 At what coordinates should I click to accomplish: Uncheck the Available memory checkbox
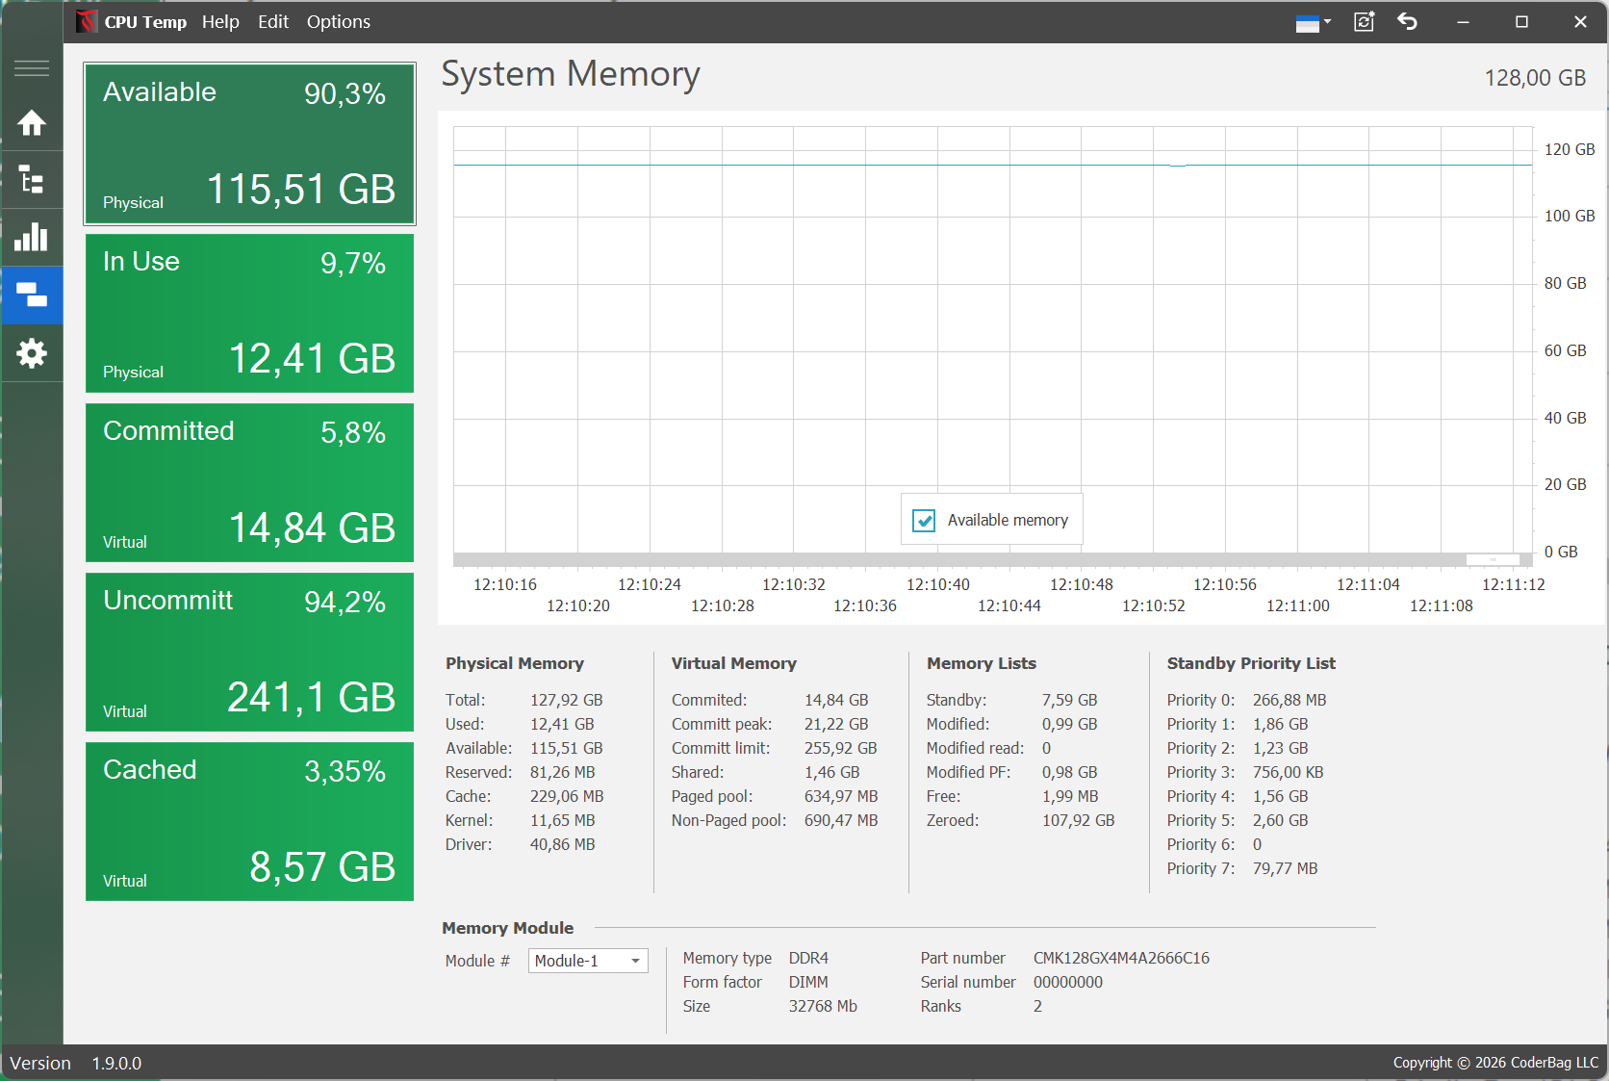tap(924, 521)
